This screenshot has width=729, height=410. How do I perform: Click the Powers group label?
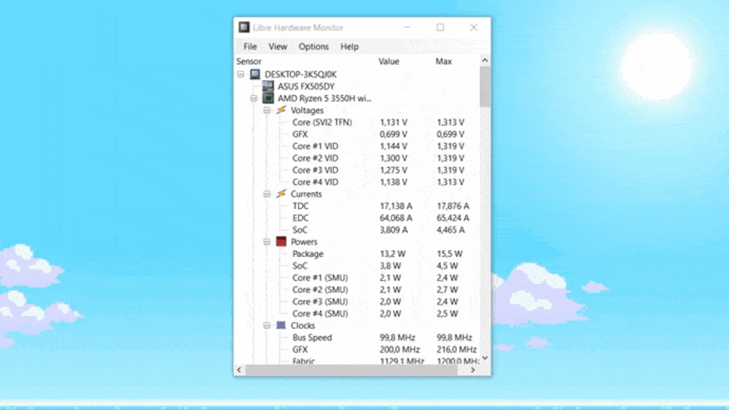click(x=303, y=242)
